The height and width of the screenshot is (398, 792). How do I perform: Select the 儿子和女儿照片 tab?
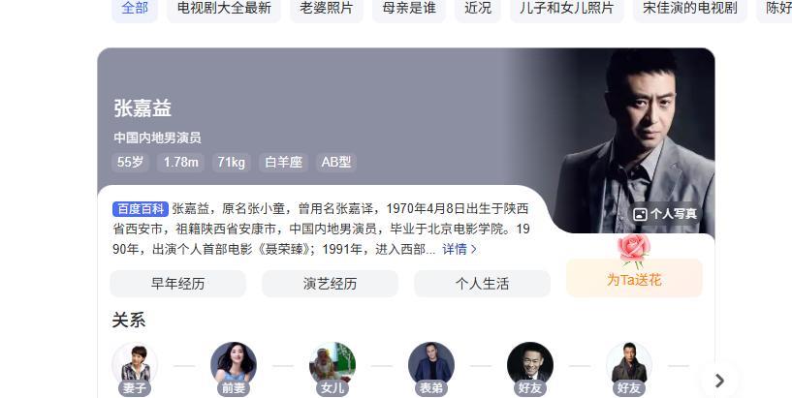pyautogui.click(x=567, y=9)
